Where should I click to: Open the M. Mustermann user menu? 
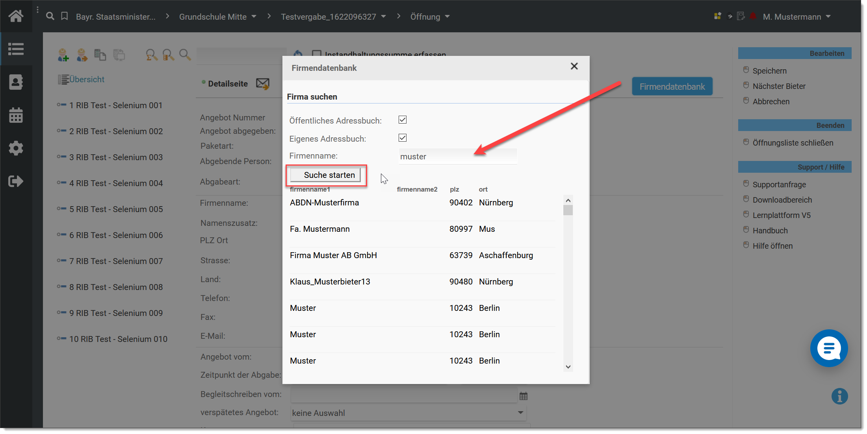[796, 17]
